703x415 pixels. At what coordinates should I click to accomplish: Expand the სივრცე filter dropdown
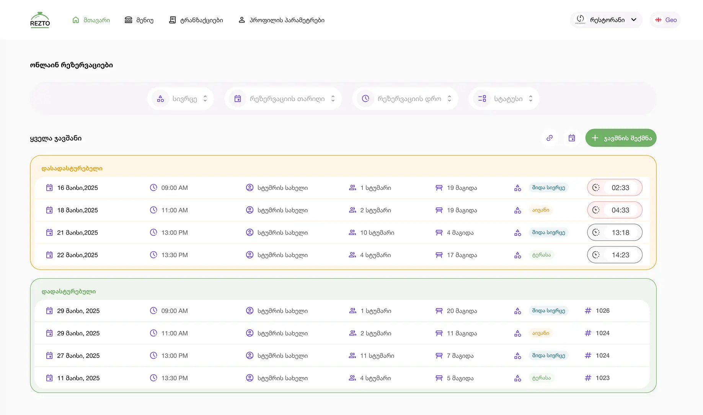click(x=181, y=99)
